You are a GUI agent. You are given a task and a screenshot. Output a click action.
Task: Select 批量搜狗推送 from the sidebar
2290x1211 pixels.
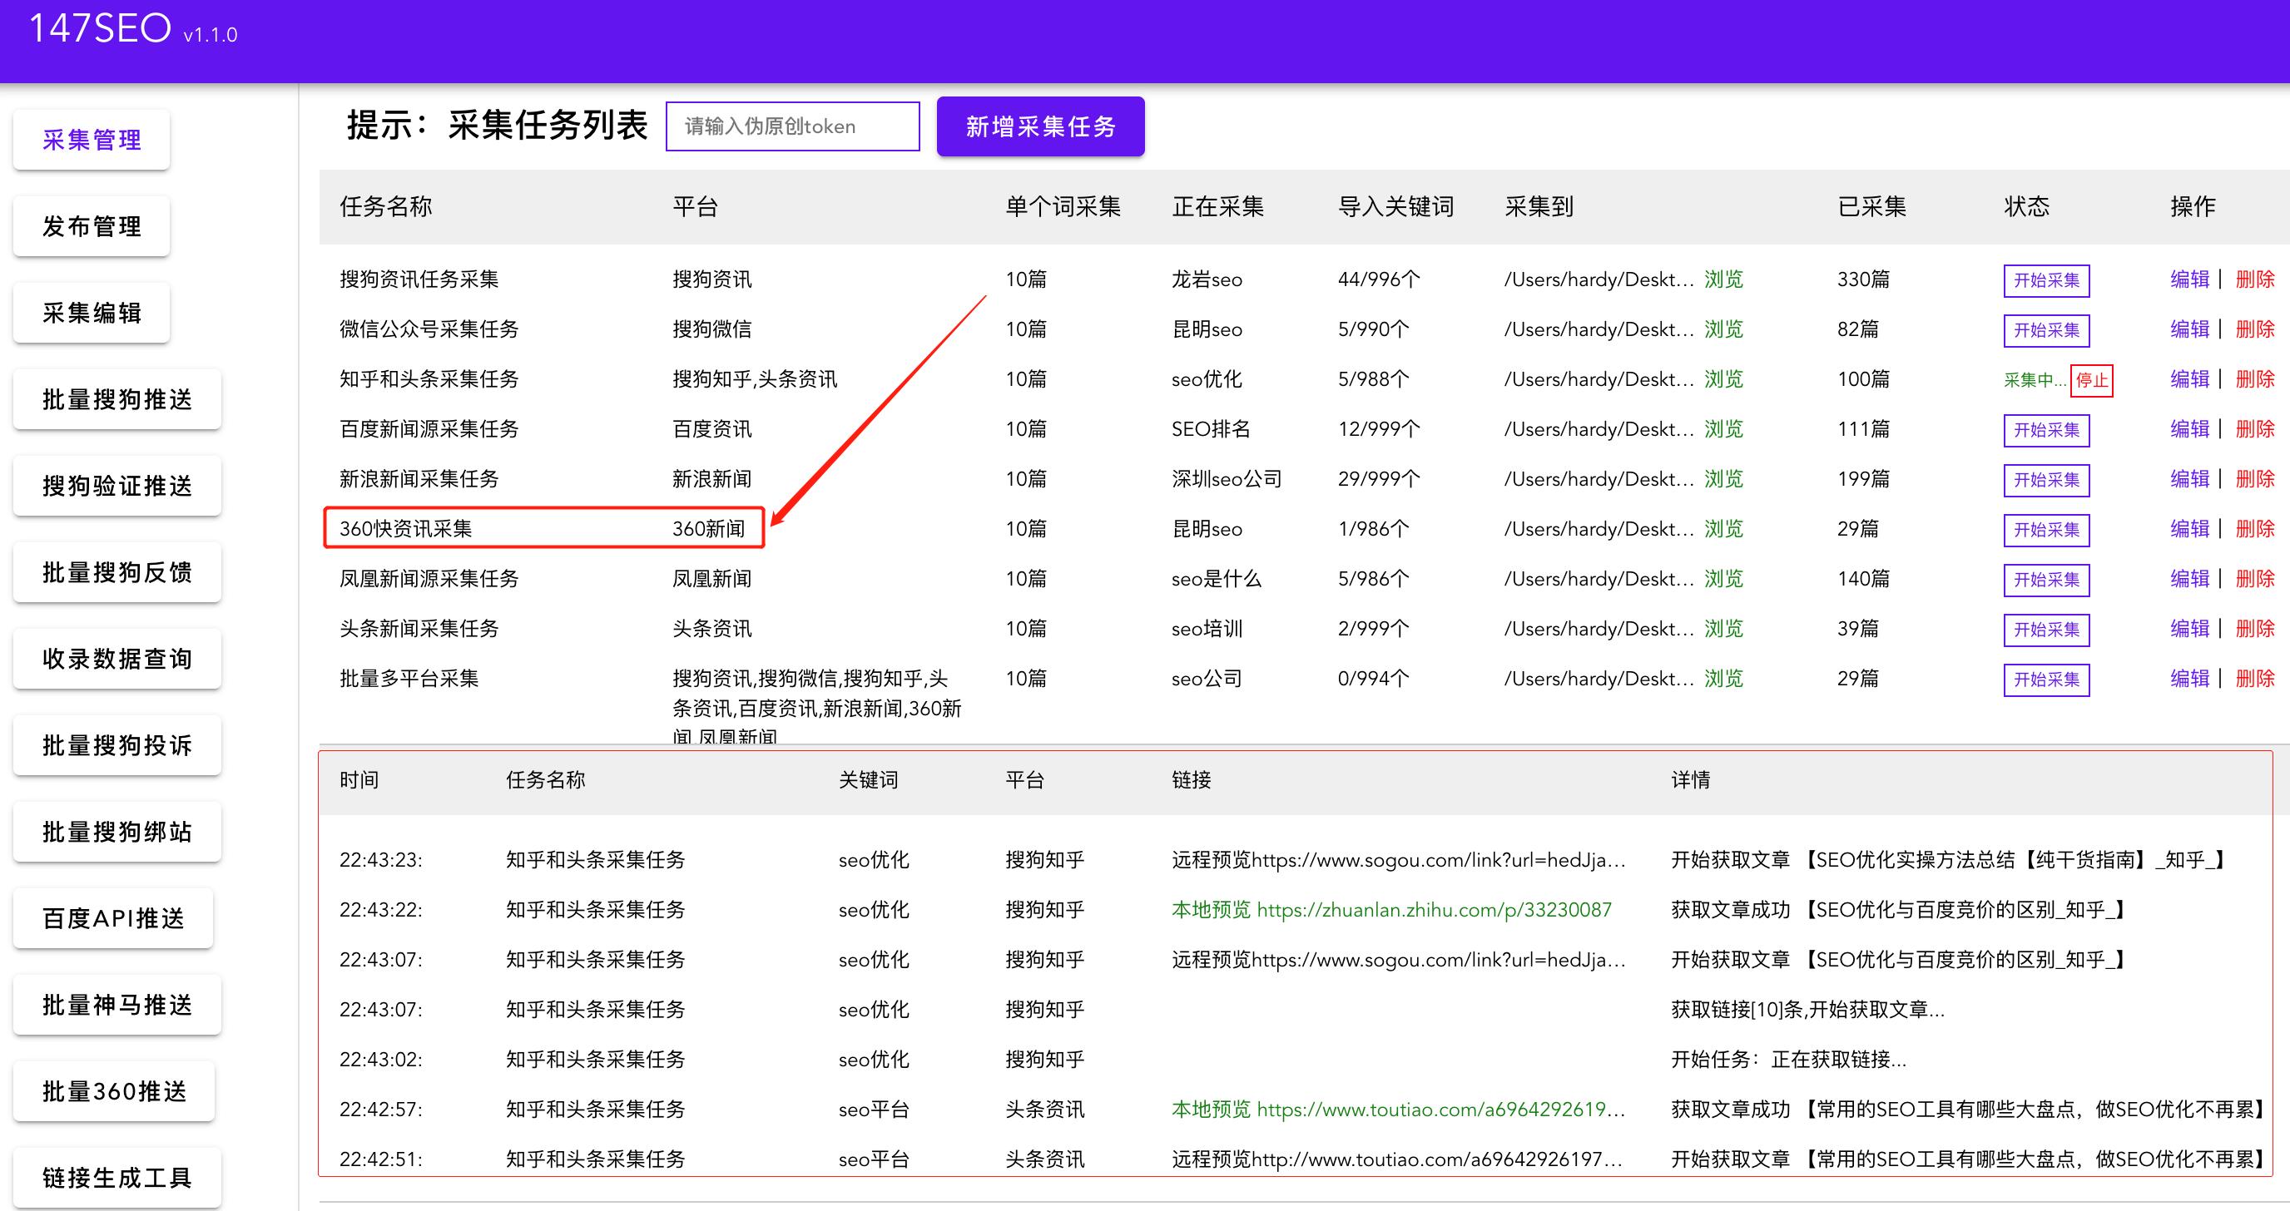pyautogui.click(x=116, y=399)
